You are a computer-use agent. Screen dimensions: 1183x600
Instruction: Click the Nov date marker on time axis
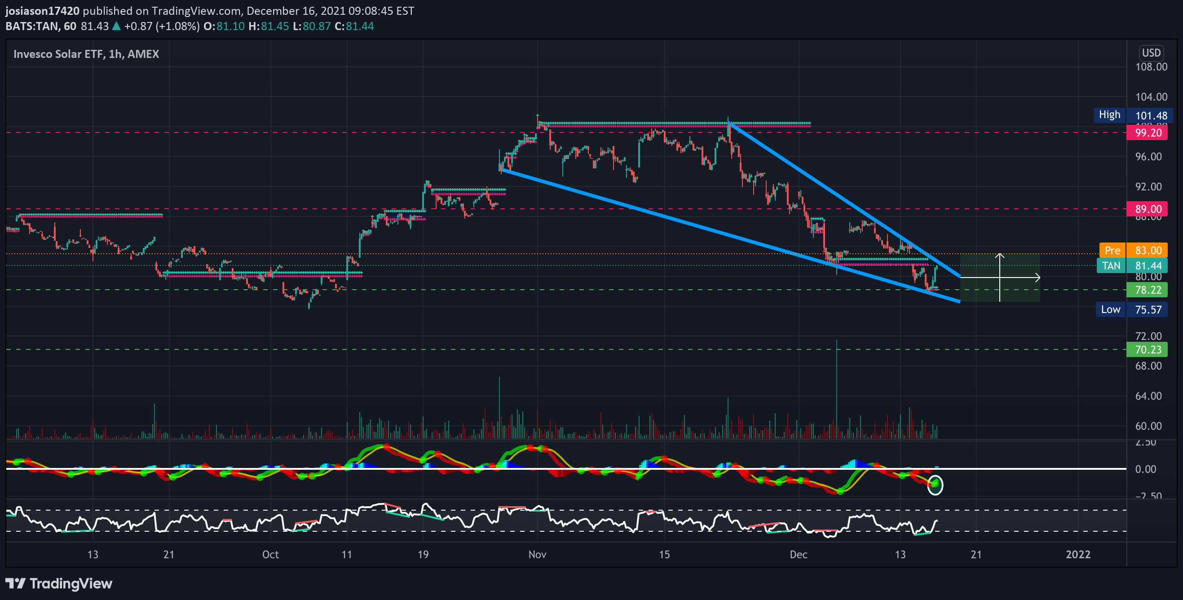(537, 555)
